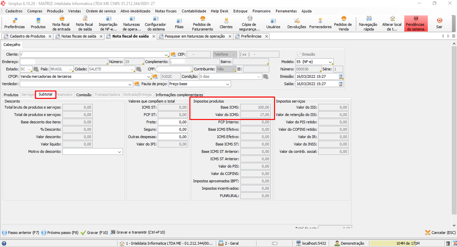Open the Modelo 55 (NF-e) dropdown
The image size is (457, 247).
click(330, 62)
